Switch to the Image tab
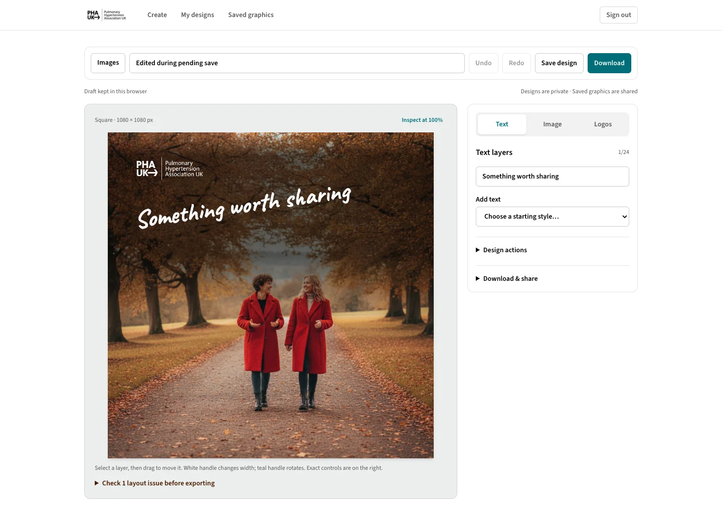The image size is (722, 523). click(x=553, y=124)
